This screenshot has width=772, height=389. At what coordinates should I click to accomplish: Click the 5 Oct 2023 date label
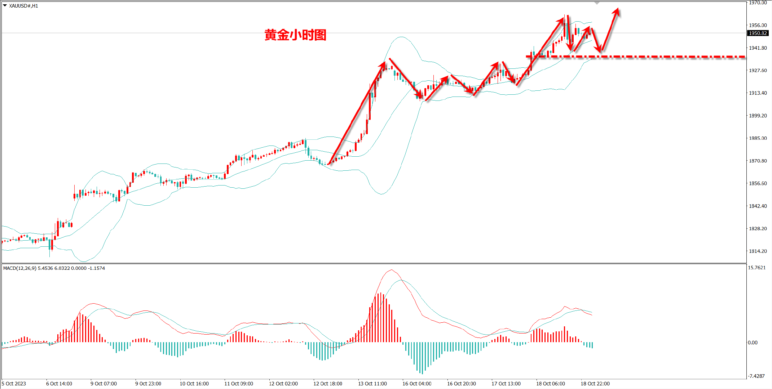point(14,384)
